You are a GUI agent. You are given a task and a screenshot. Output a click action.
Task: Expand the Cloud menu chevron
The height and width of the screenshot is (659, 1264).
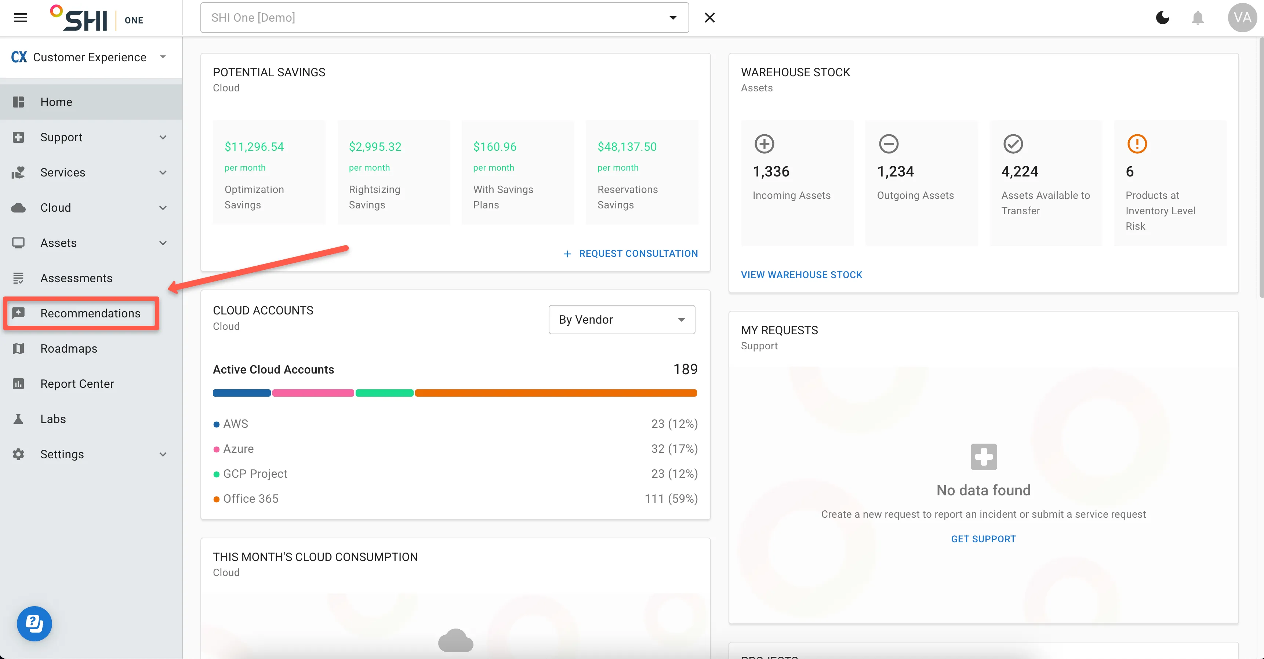pos(163,208)
